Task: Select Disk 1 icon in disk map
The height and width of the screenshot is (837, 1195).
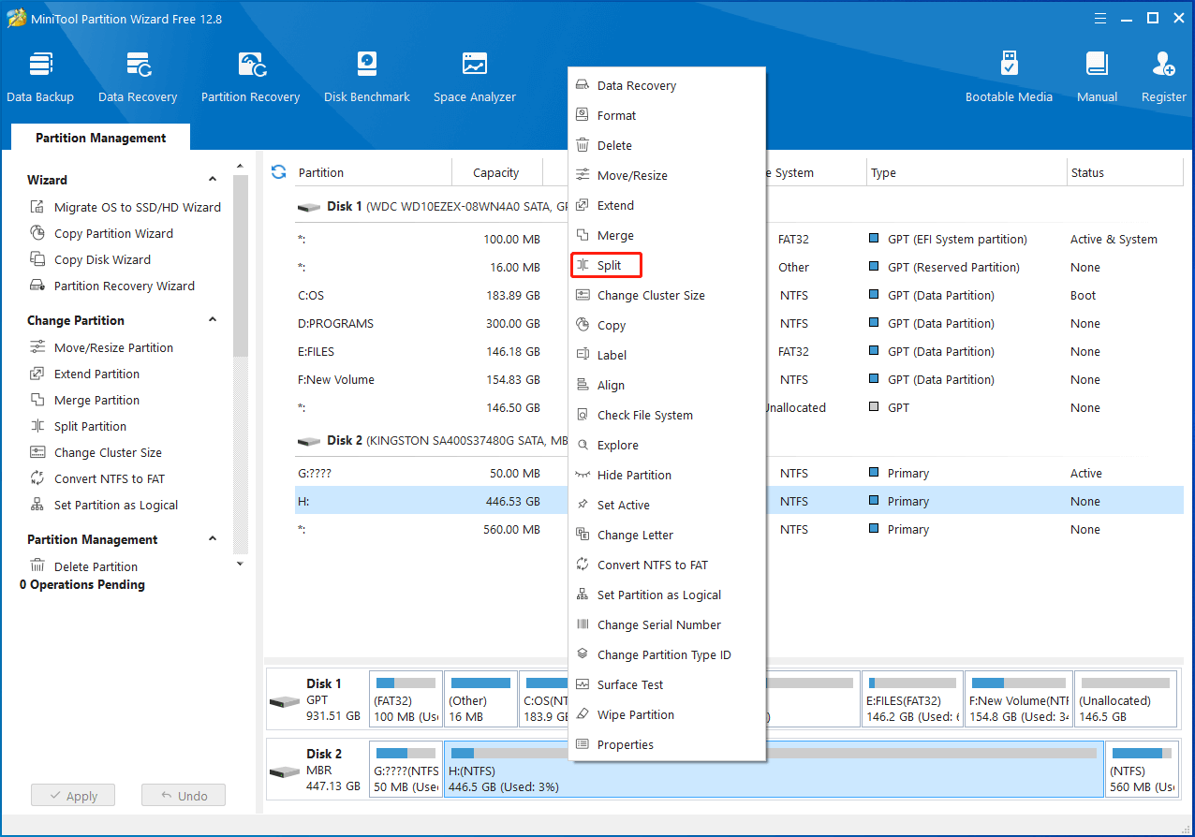Action: tap(285, 702)
